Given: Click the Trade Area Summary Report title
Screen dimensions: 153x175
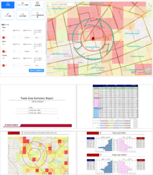Looking at the screenshot, I should tap(37, 98).
